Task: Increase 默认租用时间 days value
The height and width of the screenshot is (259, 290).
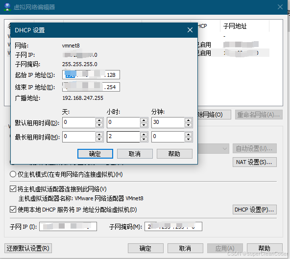Action: tap(99, 120)
